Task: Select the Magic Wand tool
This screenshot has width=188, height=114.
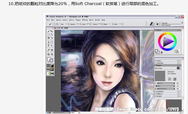Action: [52, 35]
